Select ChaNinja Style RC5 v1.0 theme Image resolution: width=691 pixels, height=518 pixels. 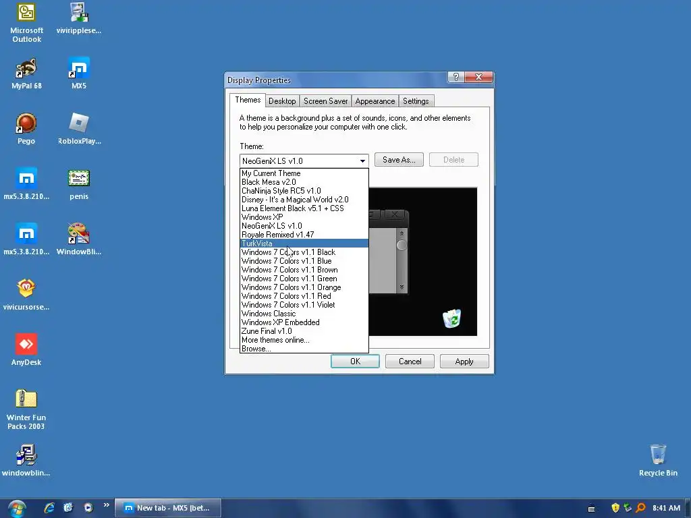click(304, 191)
